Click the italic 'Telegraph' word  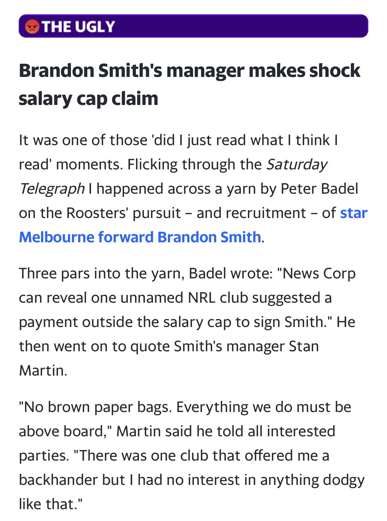[x=52, y=189]
